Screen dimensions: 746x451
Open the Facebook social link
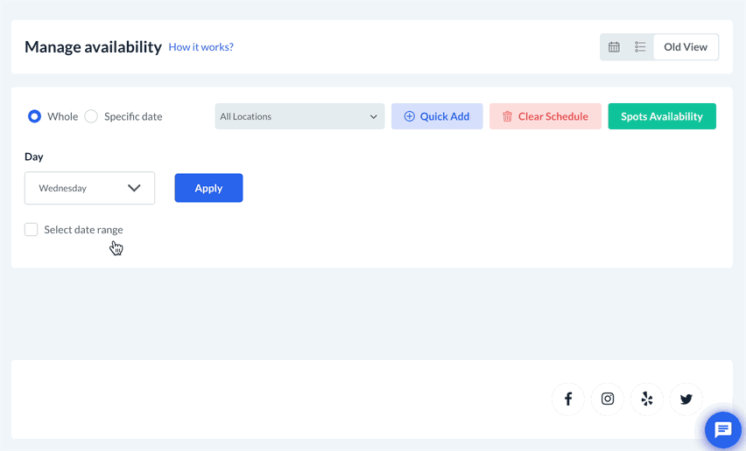click(x=568, y=399)
